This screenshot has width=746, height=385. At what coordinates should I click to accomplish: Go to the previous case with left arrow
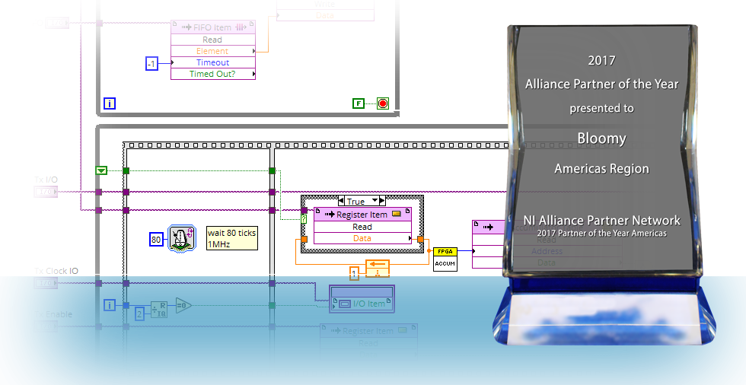tap(341, 201)
